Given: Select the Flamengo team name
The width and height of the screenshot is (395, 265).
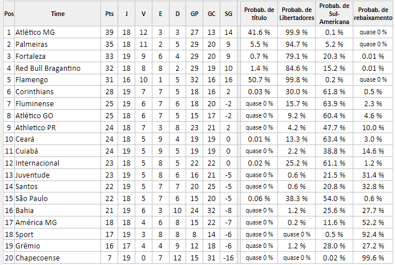Looking at the screenshot, I should 31,80.
